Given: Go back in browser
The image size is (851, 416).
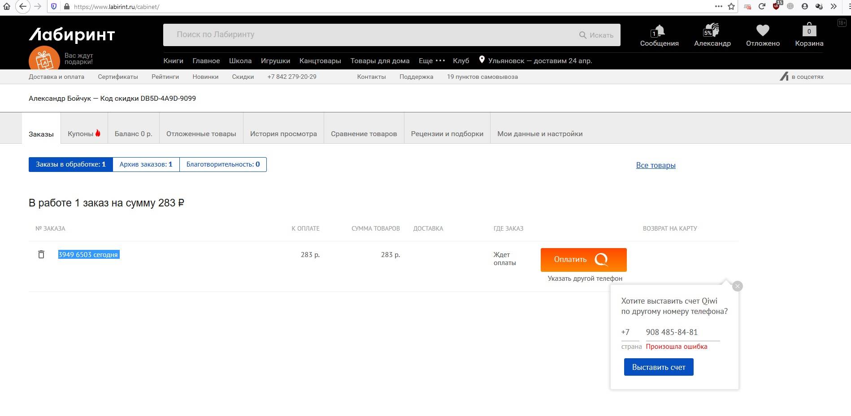Looking at the screenshot, I should pyautogui.click(x=23, y=6).
